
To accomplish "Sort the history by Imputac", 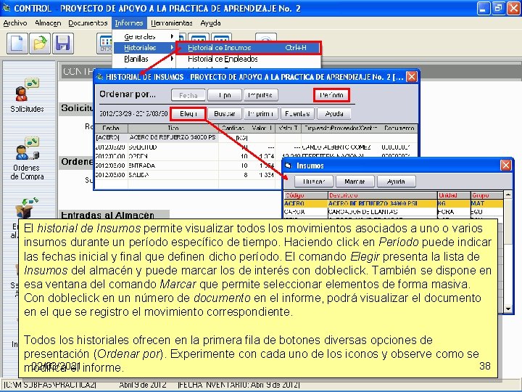I will (261, 95).
